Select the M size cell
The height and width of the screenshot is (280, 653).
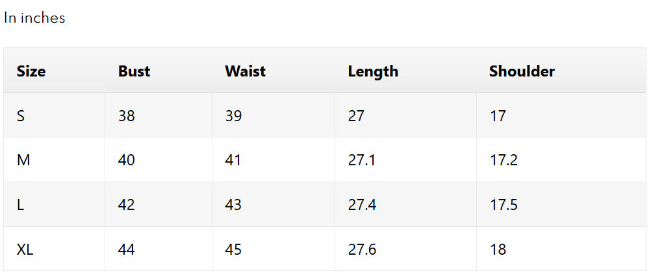23,160
